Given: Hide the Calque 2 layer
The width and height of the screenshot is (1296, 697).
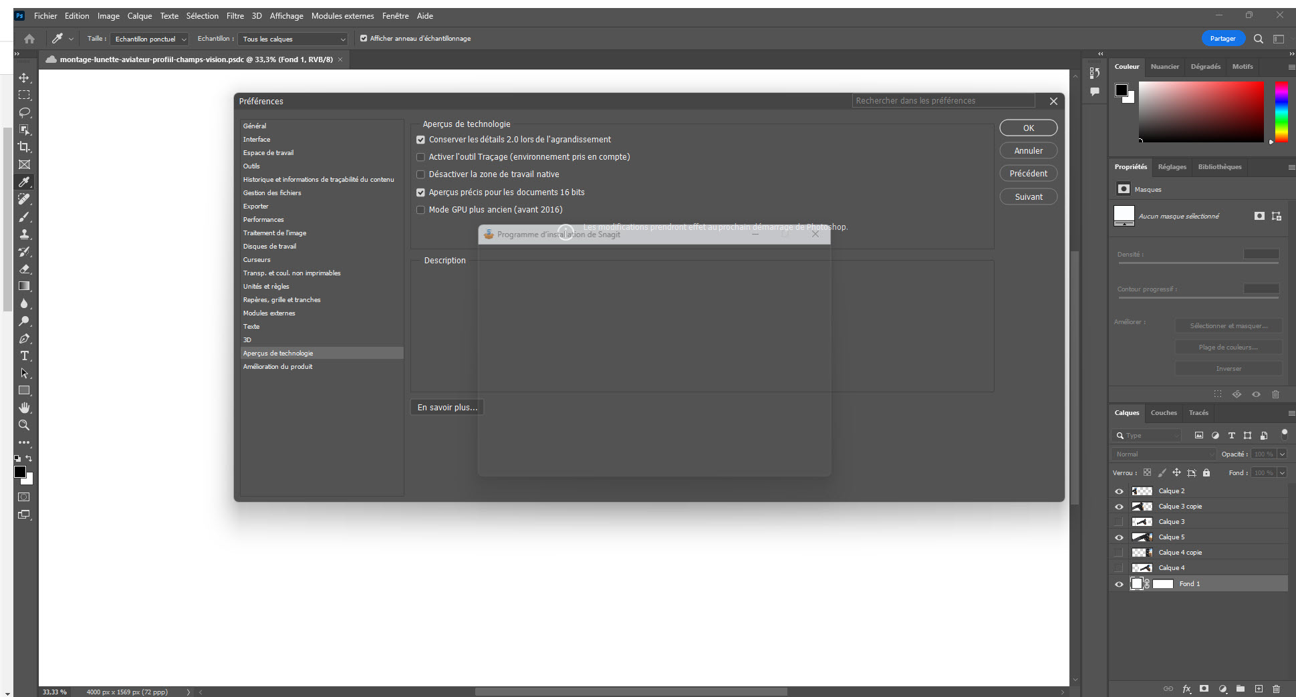Looking at the screenshot, I should click(x=1119, y=491).
